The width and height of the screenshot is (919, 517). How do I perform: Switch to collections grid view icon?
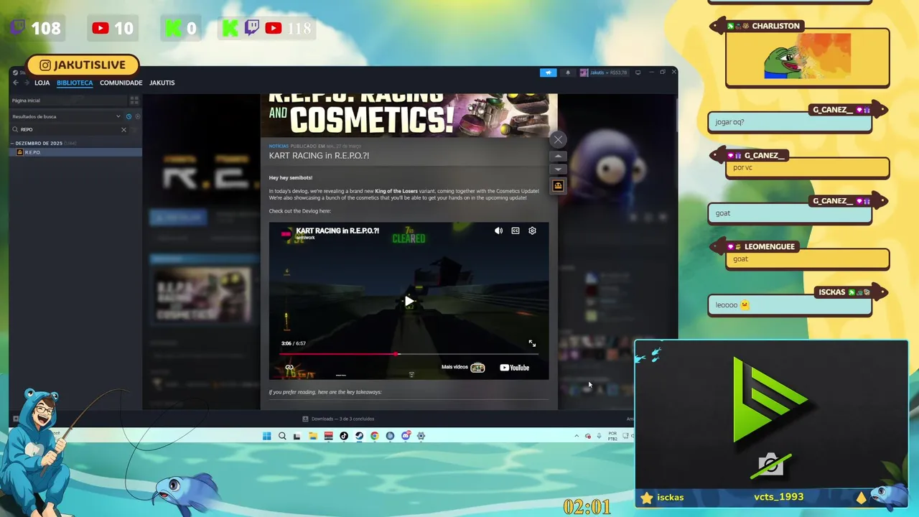pyautogui.click(x=134, y=101)
